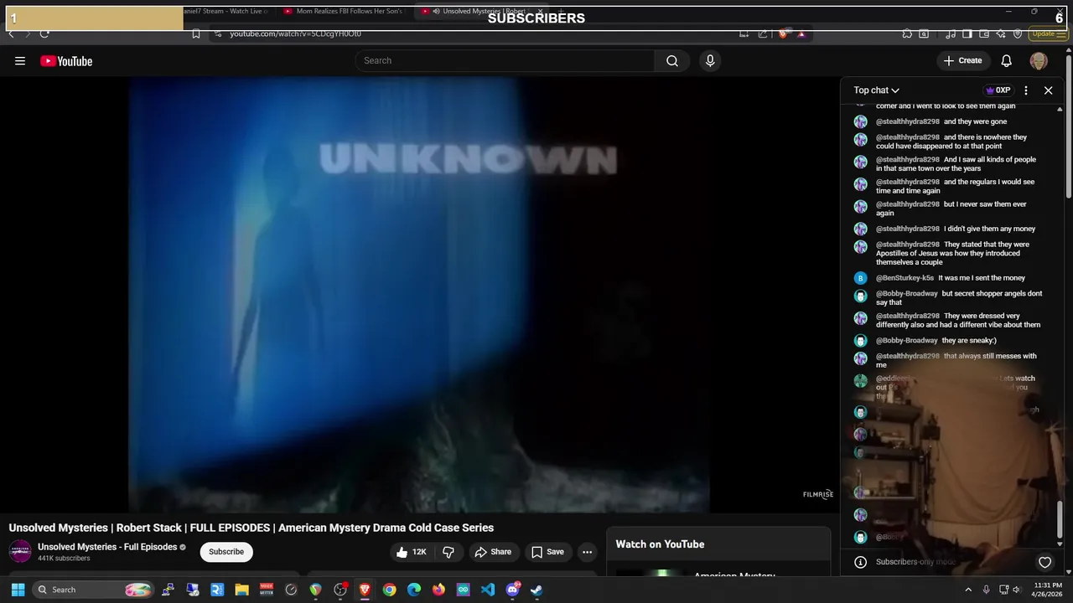Open the Brave playlist music icon
The image size is (1073, 603).
coord(951,33)
